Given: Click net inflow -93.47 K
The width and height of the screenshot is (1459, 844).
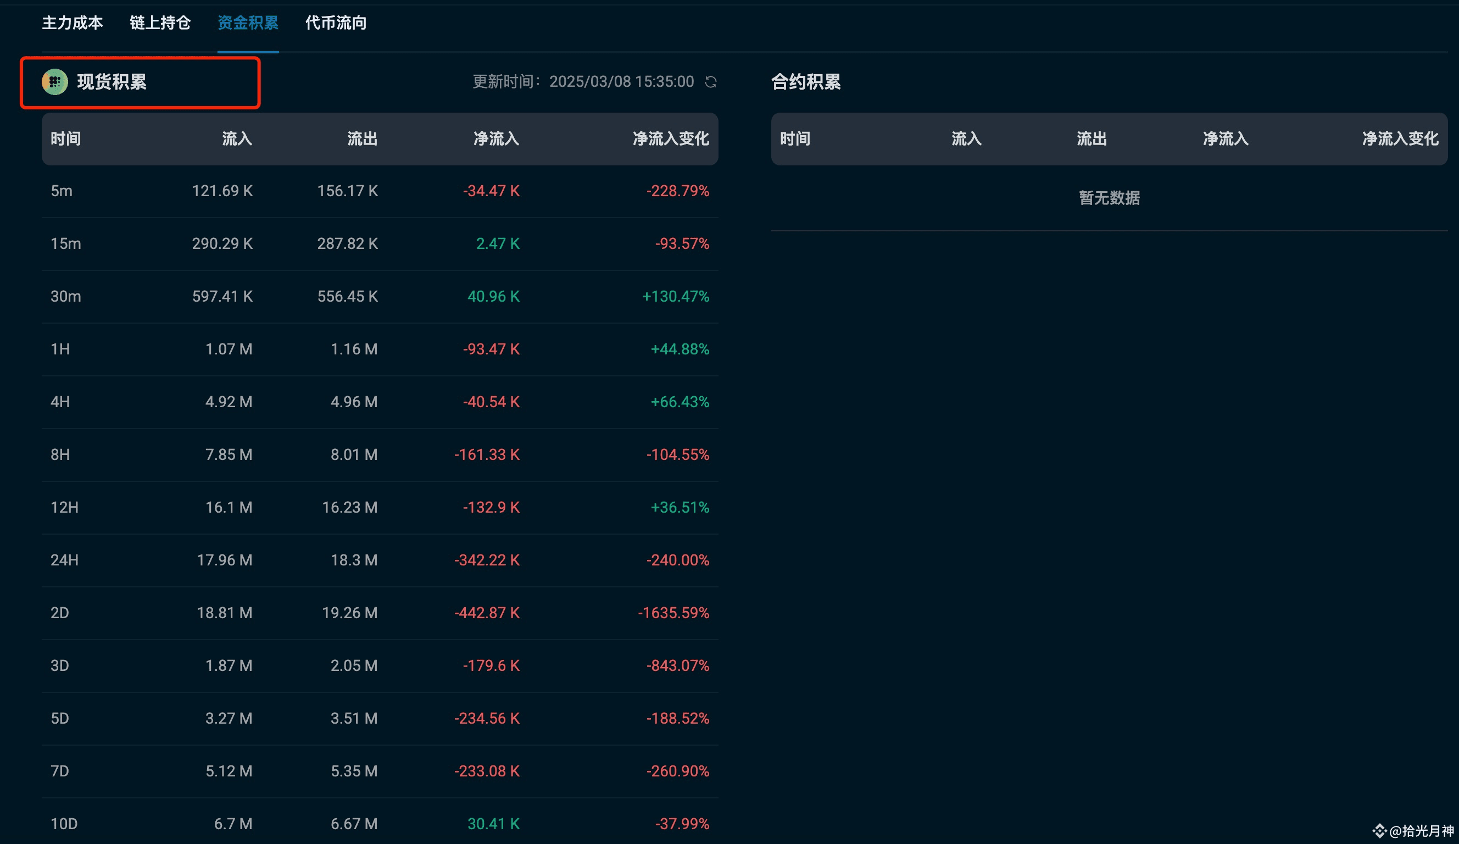Looking at the screenshot, I should [491, 349].
